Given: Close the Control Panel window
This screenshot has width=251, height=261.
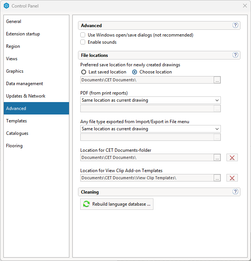Looking at the screenshot, I should [245, 6].
